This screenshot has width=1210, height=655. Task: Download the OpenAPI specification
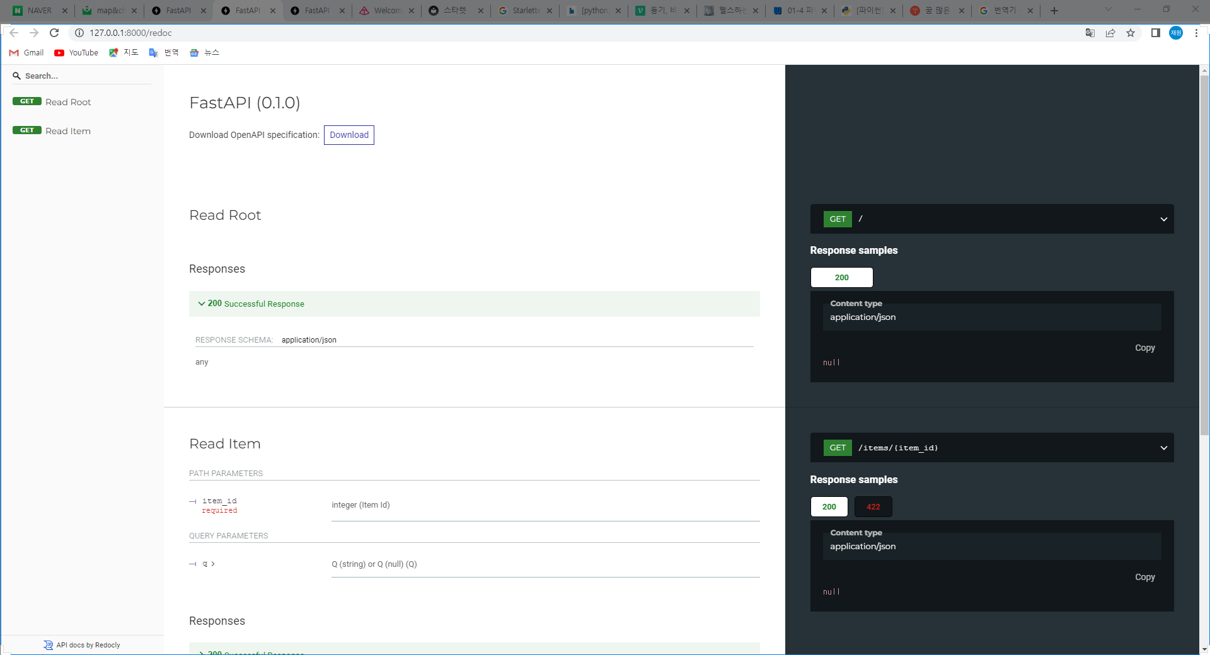click(x=349, y=135)
